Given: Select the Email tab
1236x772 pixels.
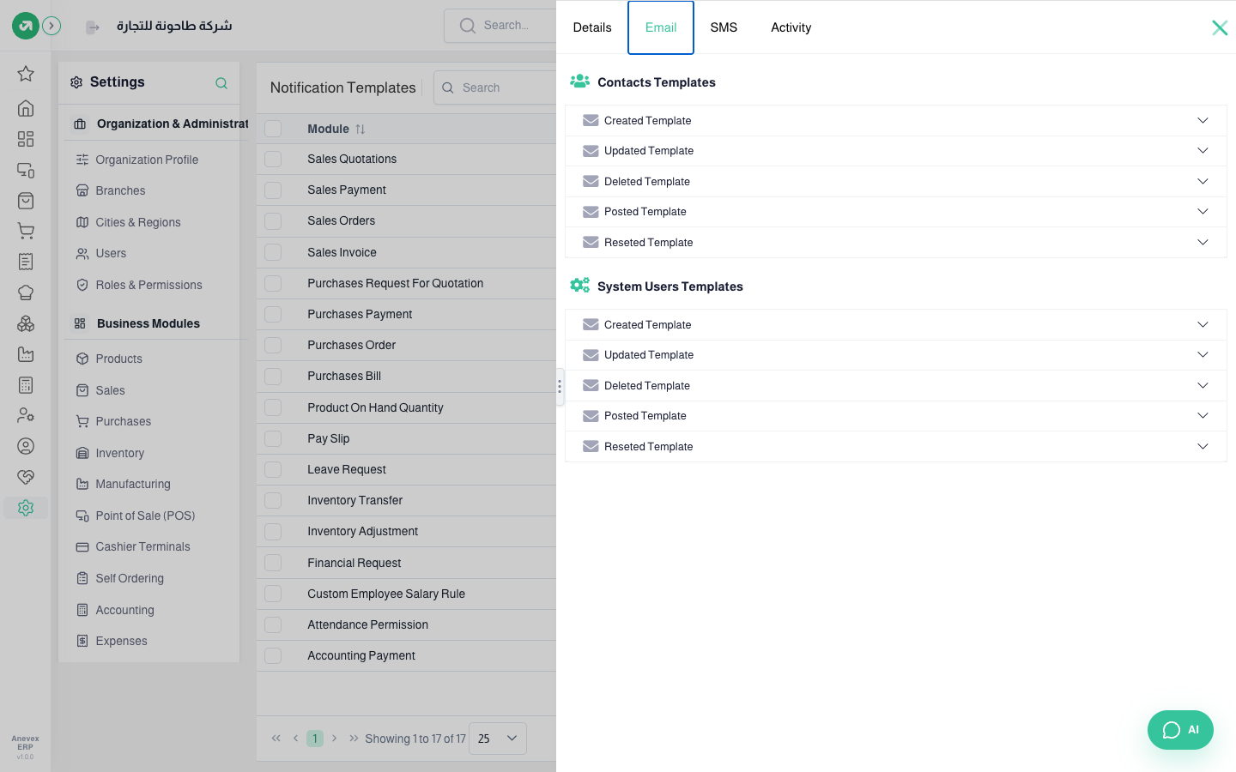Looking at the screenshot, I should [661, 27].
